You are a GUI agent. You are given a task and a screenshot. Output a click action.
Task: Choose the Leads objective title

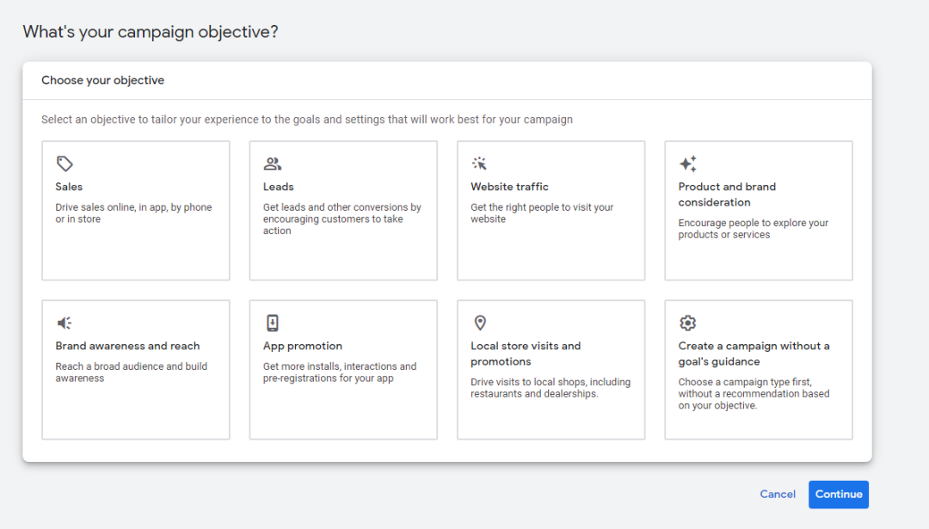coord(279,187)
